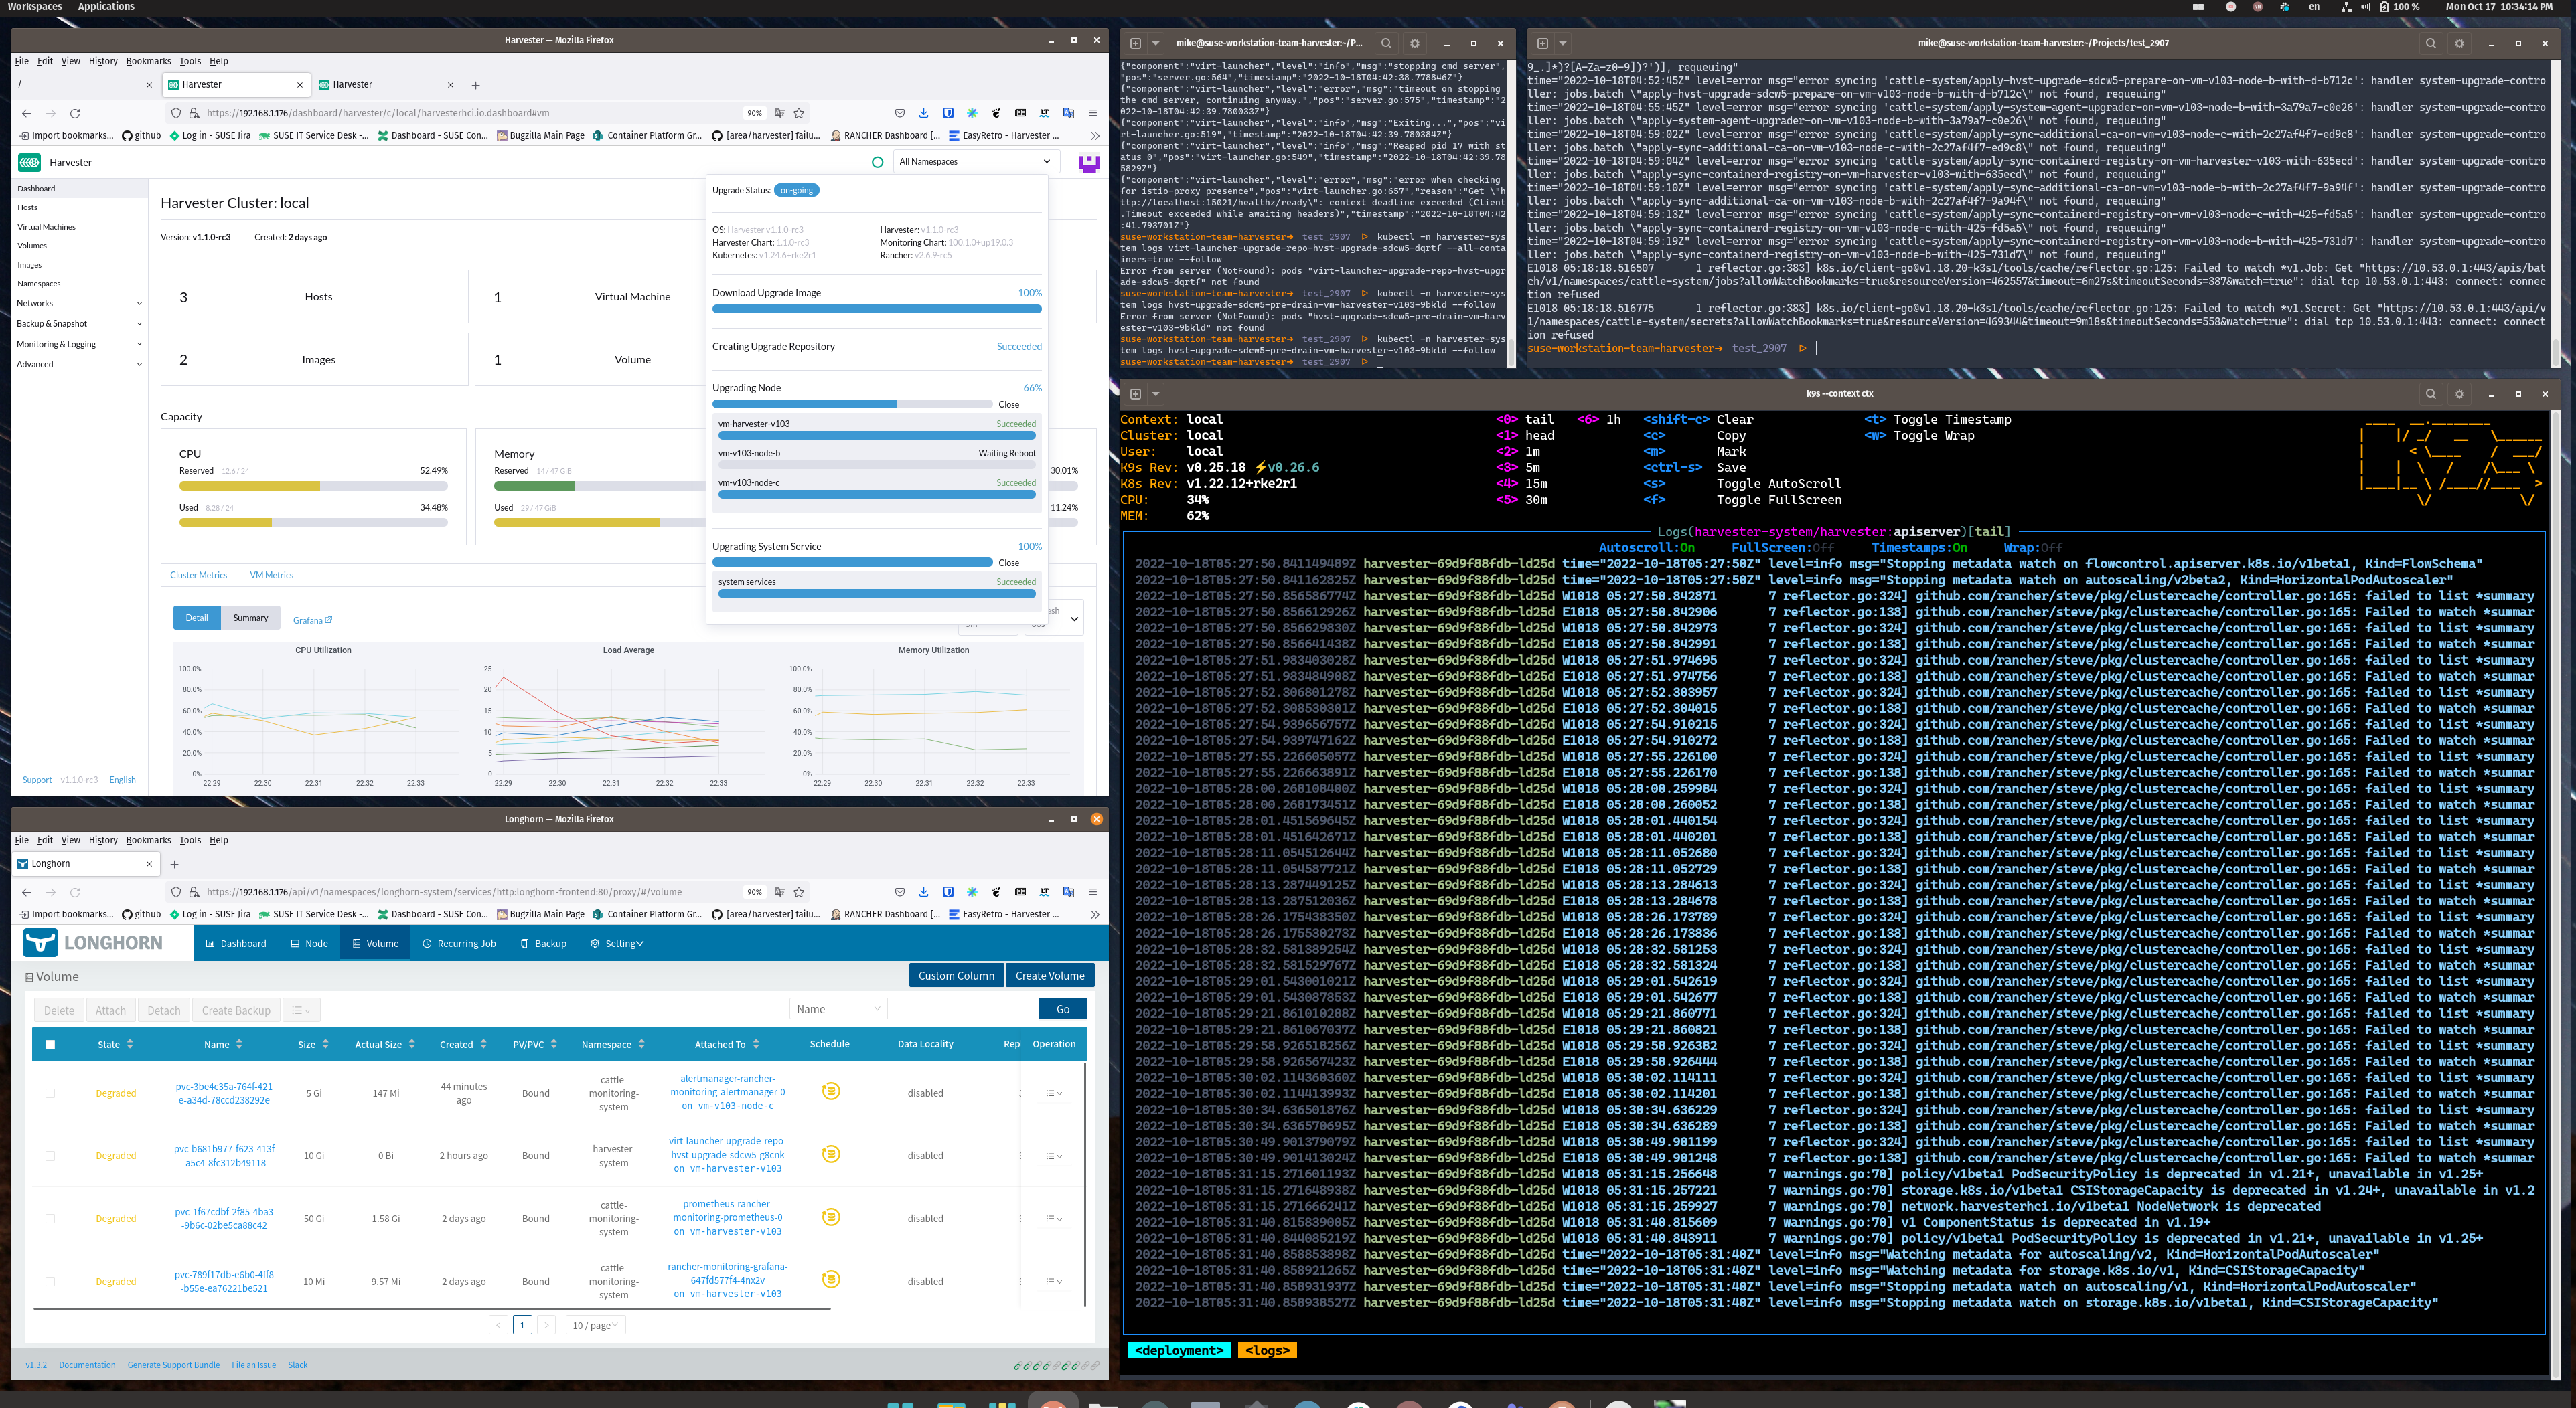
Task: Open the Bitwarden extension in Firefox toolbar
Action: (x=948, y=113)
